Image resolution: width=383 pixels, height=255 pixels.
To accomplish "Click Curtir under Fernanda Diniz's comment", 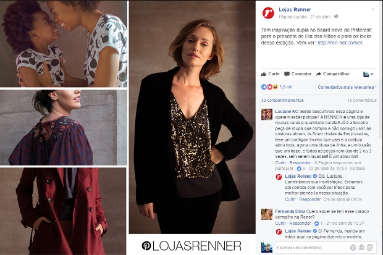I will point(280,224).
